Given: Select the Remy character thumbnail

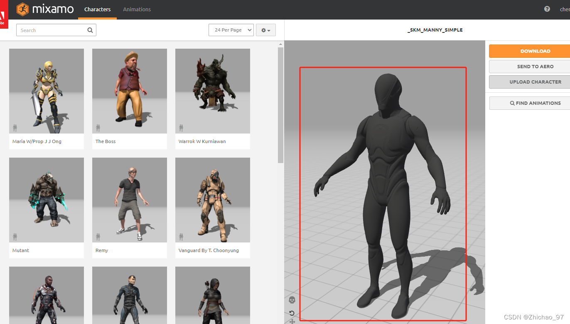Looking at the screenshot, I should coord(130,200).
